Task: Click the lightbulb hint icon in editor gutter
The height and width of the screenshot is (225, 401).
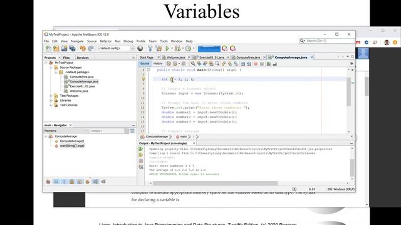Action: tap(143, 79)
